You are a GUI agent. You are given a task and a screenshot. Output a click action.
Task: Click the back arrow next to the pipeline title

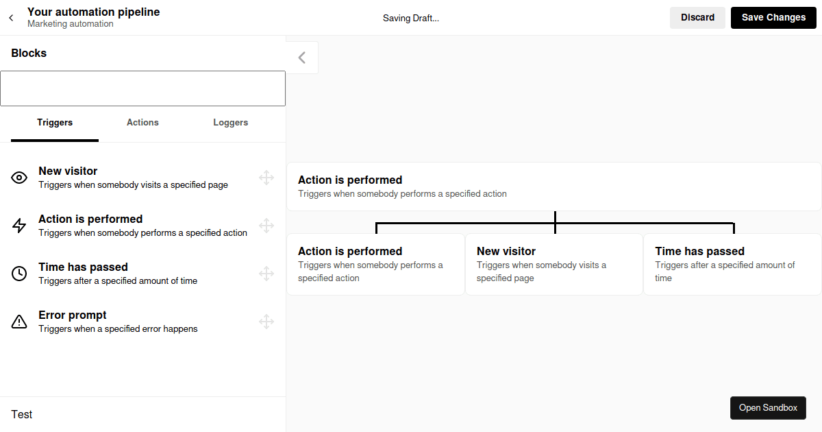(10, 17)
